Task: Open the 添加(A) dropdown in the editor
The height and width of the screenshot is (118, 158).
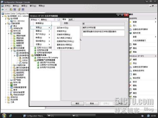Action: [x=35, y=20]
